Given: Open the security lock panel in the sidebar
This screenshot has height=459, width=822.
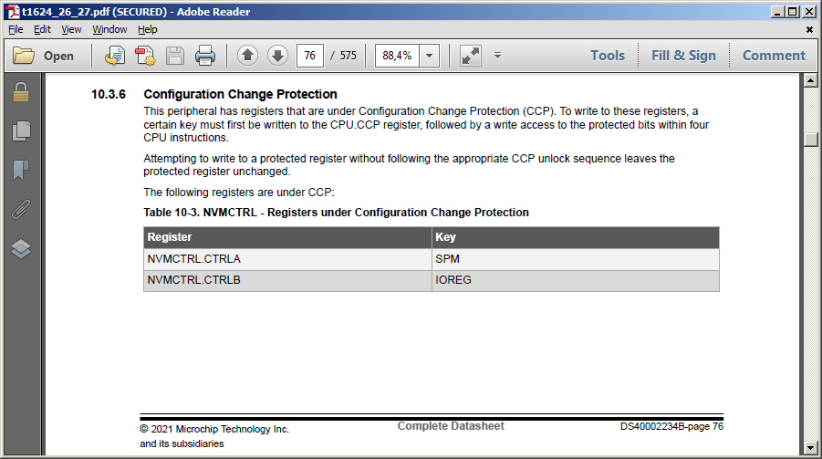Looking at the screenshot, I should point(21,92).
